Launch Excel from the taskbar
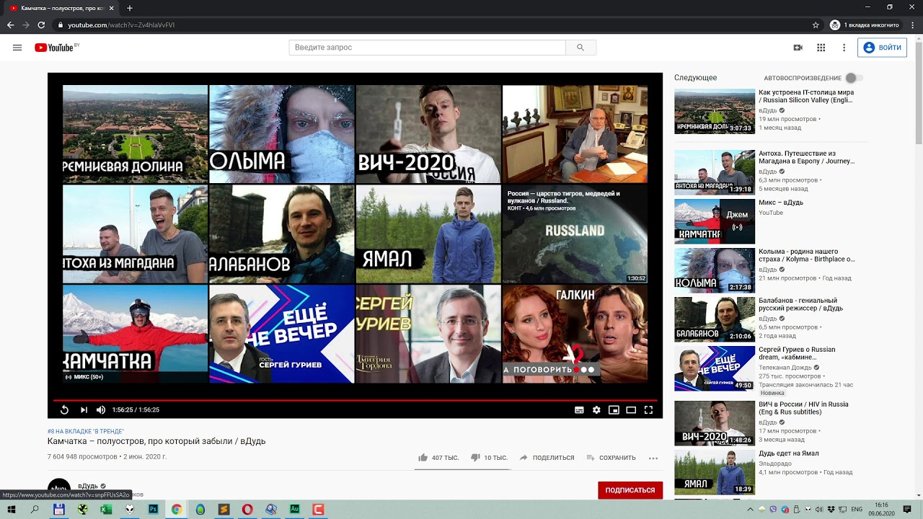 [x=106, y=509]
